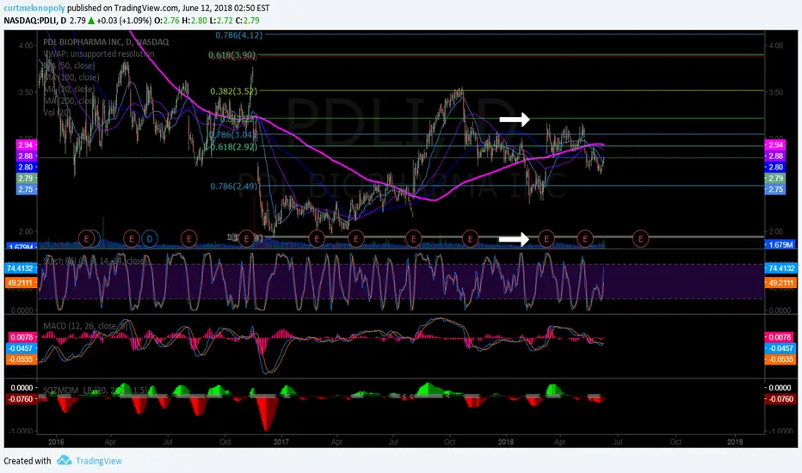
Task: Click the 2018 label on the time axis
Action: (x=505, y=442)
